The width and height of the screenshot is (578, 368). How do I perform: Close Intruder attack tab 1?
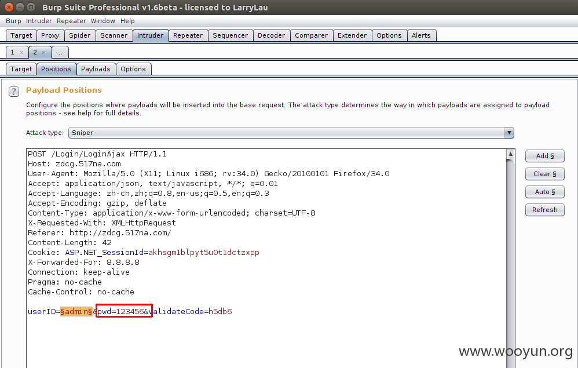[21, 52]
